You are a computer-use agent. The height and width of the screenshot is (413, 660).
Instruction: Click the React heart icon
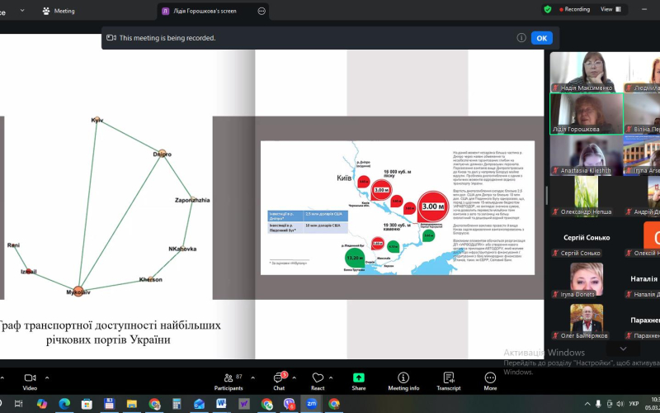pyautogui.click(x=318, y=377)
